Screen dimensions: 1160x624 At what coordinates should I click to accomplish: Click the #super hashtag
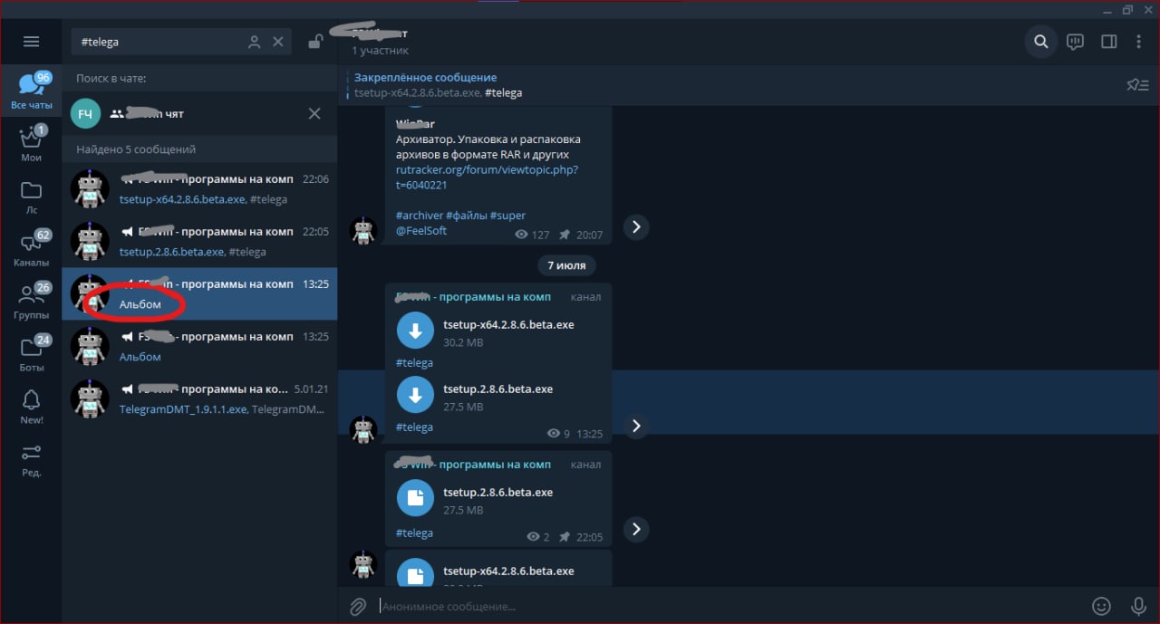(507, 216)
